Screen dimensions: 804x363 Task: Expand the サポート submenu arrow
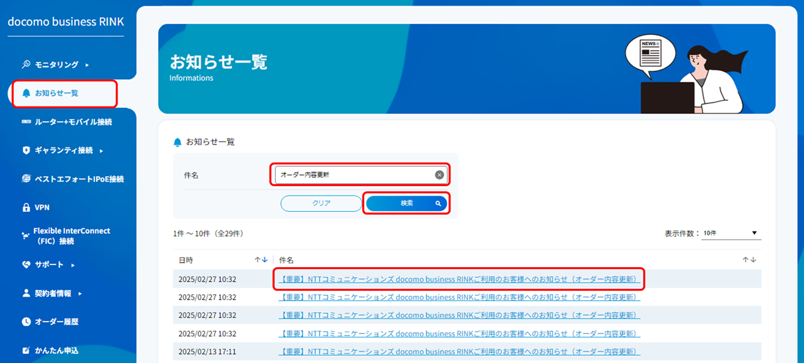click(72, 265)
